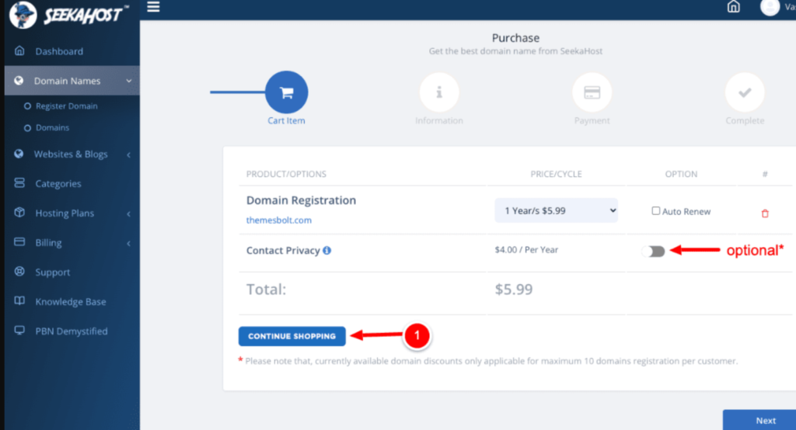Click Contact Privacy info icon

[x=327, y=251]
